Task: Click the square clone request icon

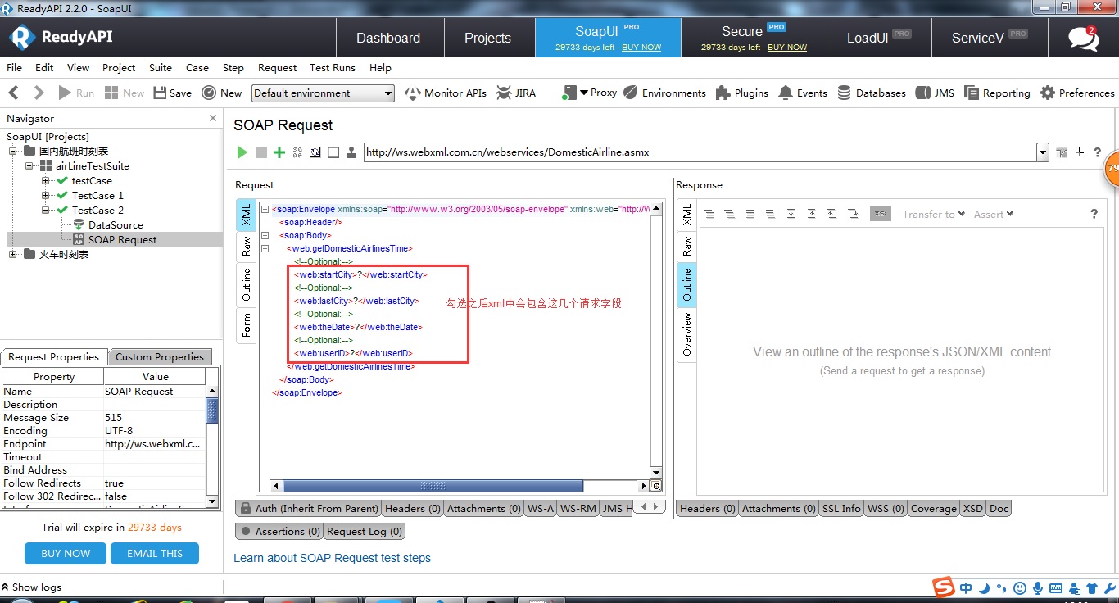Action: point(333,152)
